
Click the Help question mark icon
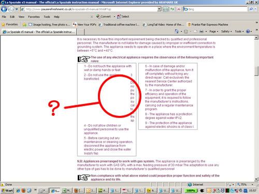(x=248, y=32)
